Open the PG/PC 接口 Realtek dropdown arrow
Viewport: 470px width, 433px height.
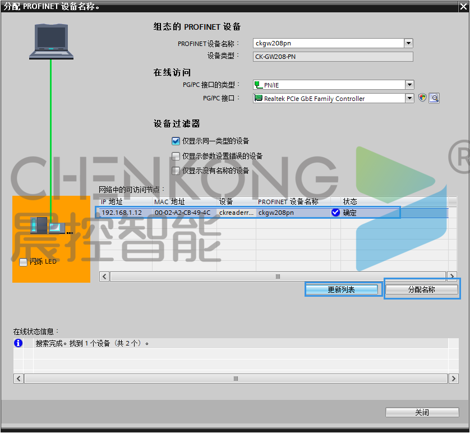tap(409, 98)
